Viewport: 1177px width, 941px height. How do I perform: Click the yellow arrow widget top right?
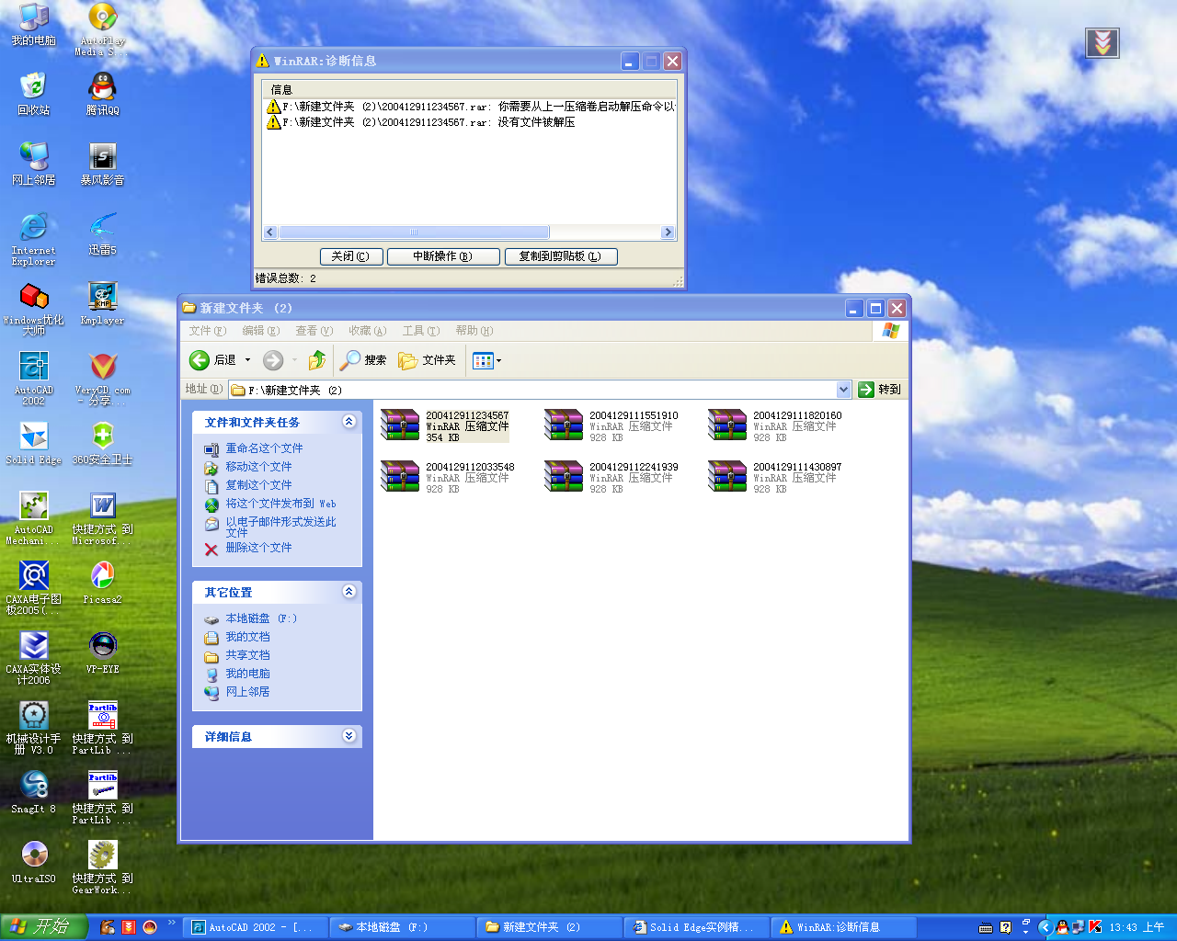point(1103,42)
